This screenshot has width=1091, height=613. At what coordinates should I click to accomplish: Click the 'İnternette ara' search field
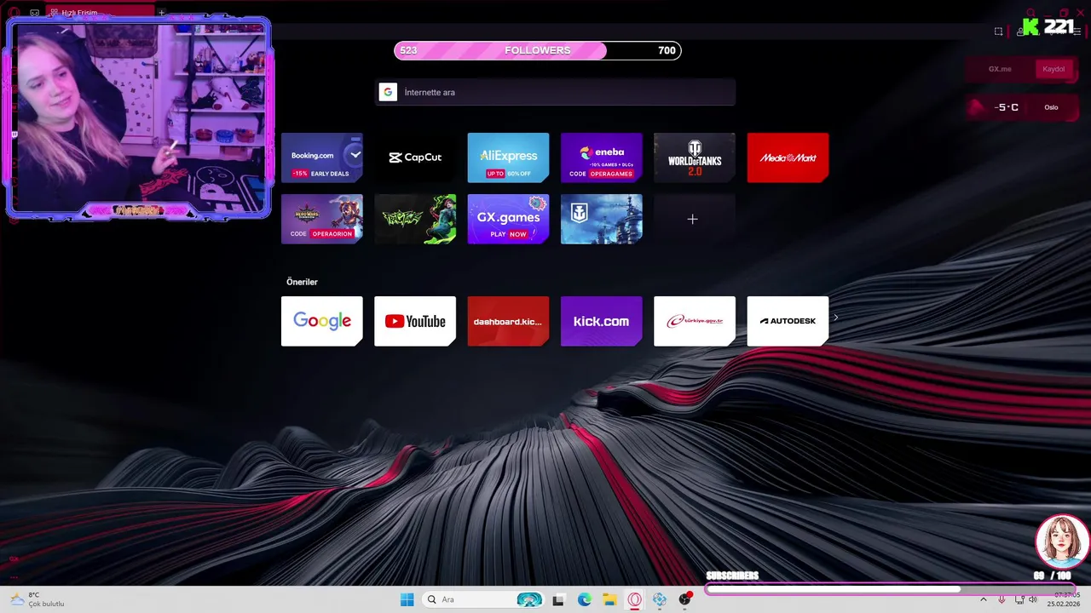pyautogui.click(x=556, y=92)
